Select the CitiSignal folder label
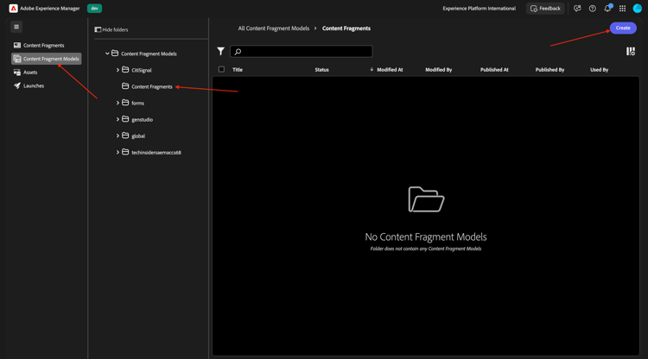 click(142, 70)
